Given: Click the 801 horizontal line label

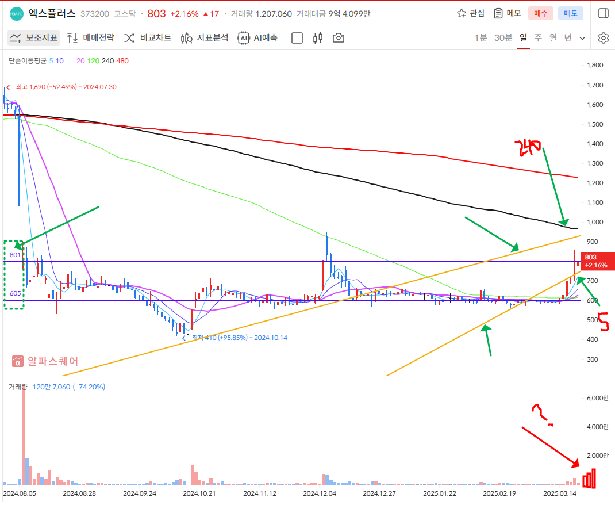Looking at the screenshot, I should coord(15,255).
